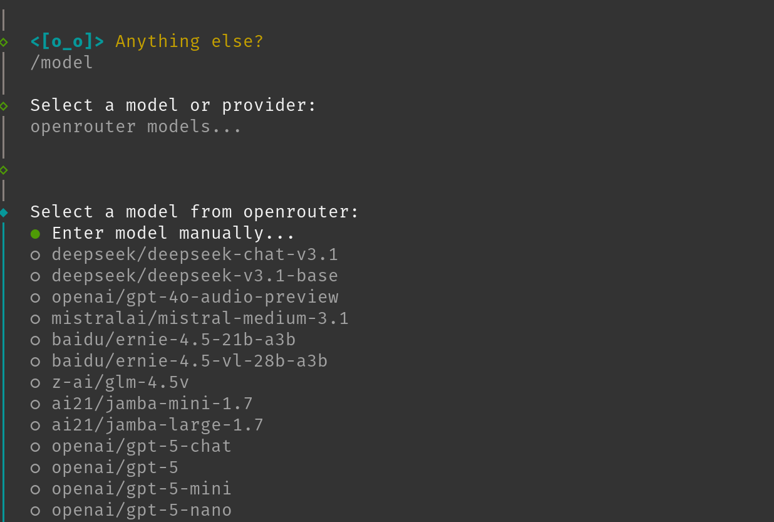This screenshot has width=774, height=522.
Task: Click the hollow circle beside deepseek-chat-v3.1
Action: (34, 254)
